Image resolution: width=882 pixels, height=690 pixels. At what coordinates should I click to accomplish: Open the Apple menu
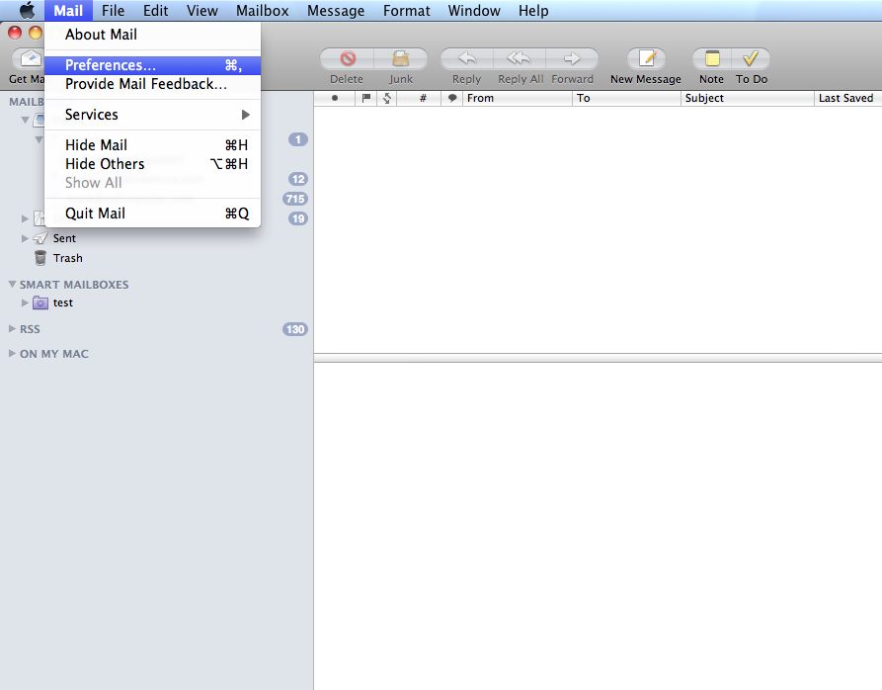(27, 10)
